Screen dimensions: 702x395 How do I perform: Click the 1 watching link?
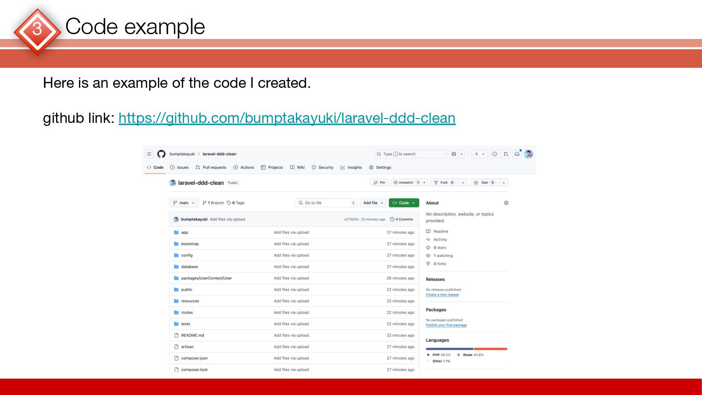439,256
